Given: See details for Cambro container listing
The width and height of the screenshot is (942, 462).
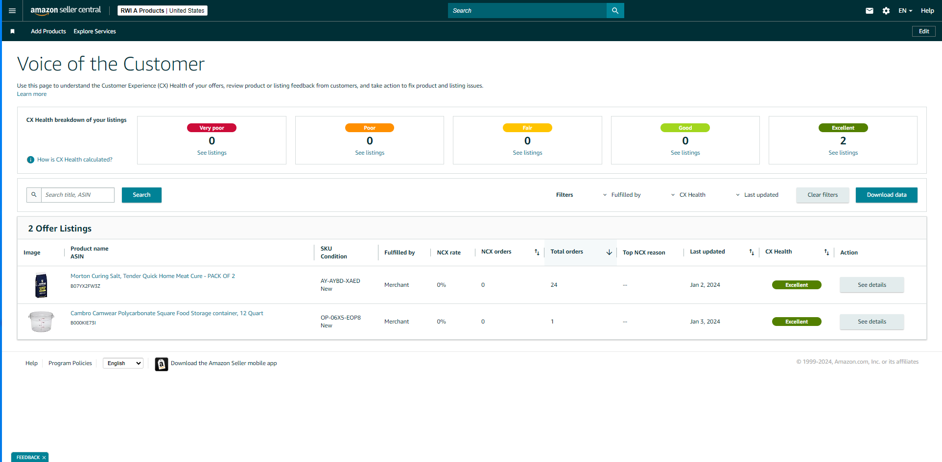Looking at the screenshot, I should click(872, 322).
